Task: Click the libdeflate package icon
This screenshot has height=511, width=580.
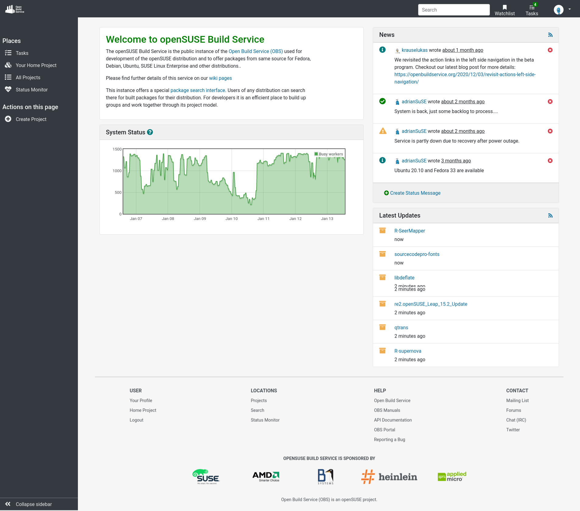Action: 383,277
